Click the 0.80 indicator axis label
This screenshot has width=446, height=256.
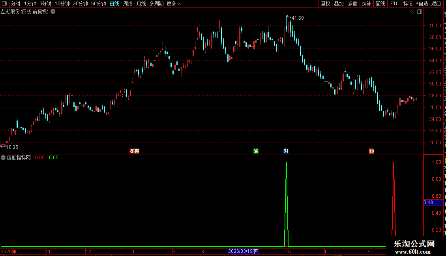pos(437,179)
